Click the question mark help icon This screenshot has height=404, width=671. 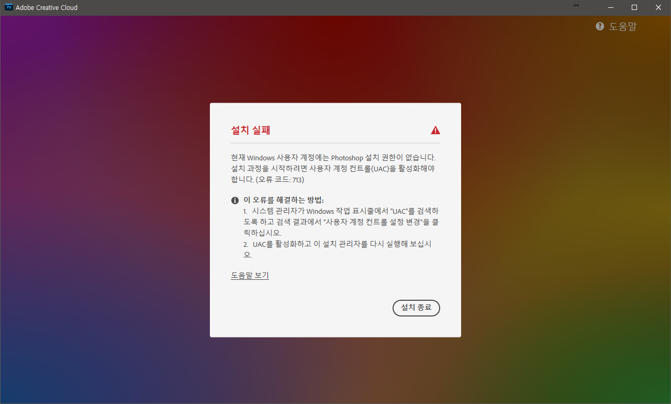coord(600,26)
